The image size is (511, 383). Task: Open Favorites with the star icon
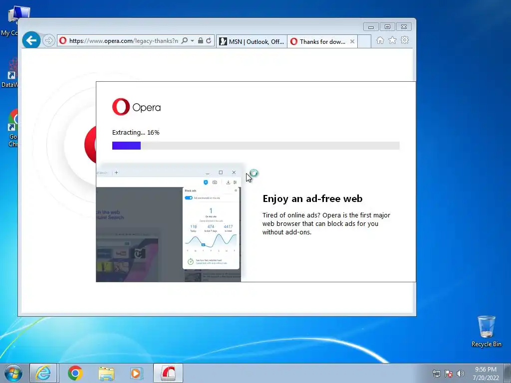pos(392,40)
